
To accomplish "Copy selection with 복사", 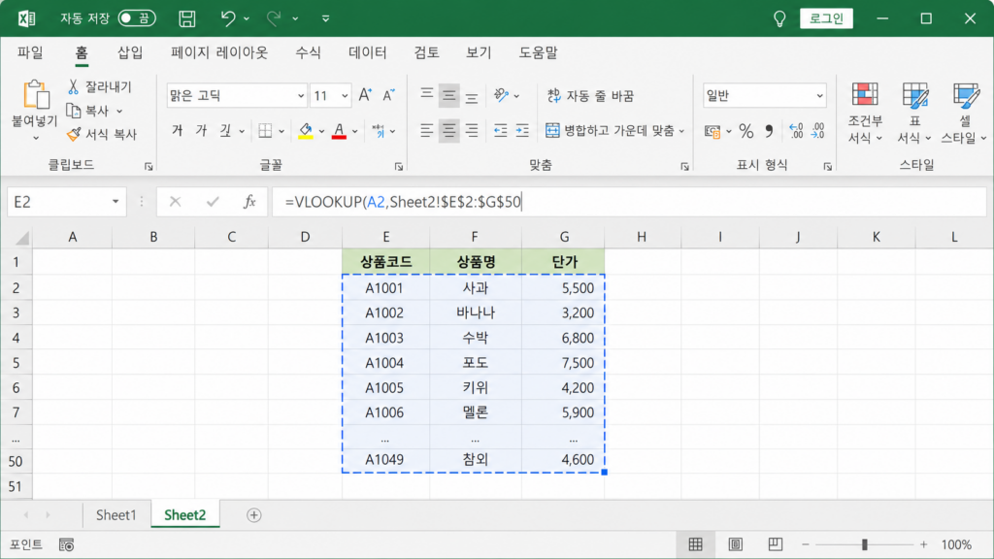I will point(88,111).
